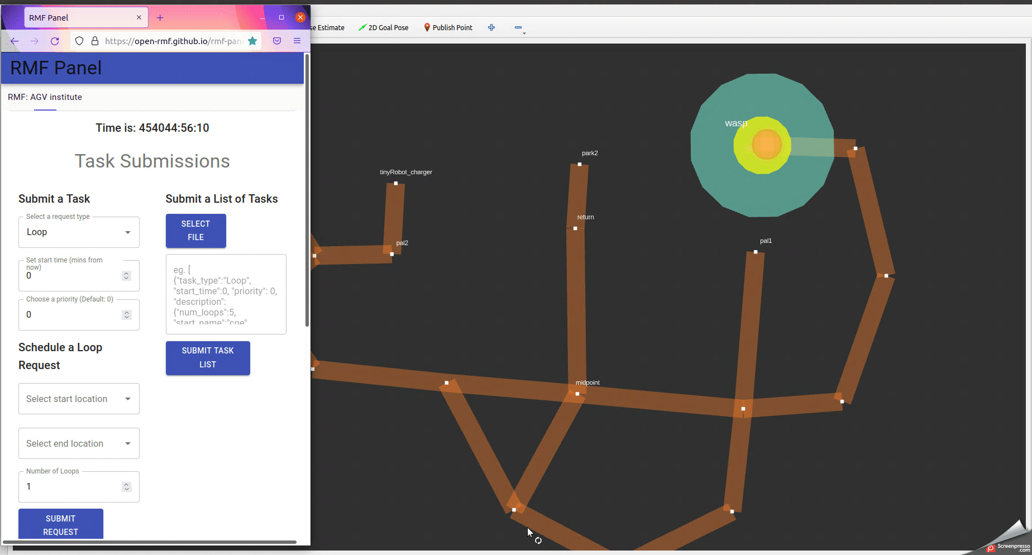Click the midpoint waypoint node
Image resolution: width=1032 pixels, height=555 pixels.
tap(577, 394)
